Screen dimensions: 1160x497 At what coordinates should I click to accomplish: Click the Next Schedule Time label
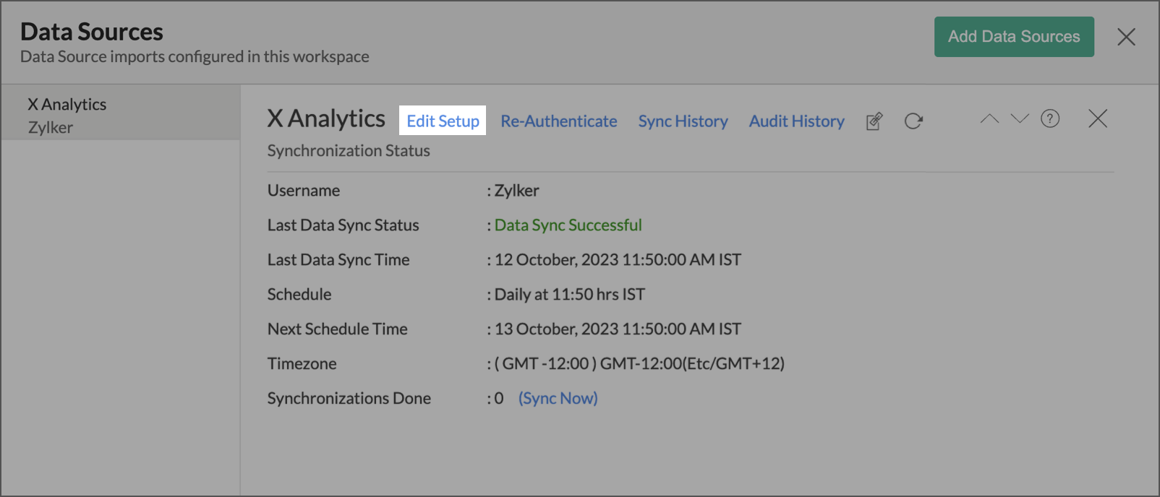pos(338,329)
